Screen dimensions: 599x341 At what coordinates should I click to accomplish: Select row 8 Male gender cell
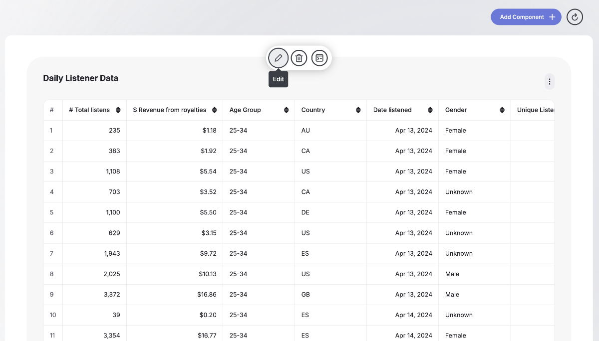(452, 274)
